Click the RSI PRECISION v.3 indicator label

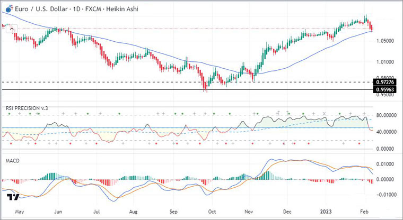(27, 108)
